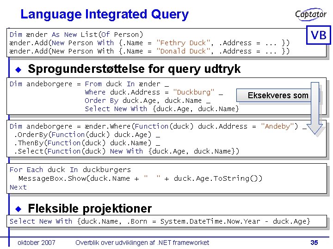Click the For Each duck loop code box
This screenshot has height=249, width=333.
(166, 178)
